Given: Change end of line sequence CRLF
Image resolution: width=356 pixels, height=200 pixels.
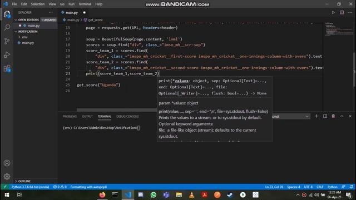Looking at the screenshot, I should [x=320, y=187].
